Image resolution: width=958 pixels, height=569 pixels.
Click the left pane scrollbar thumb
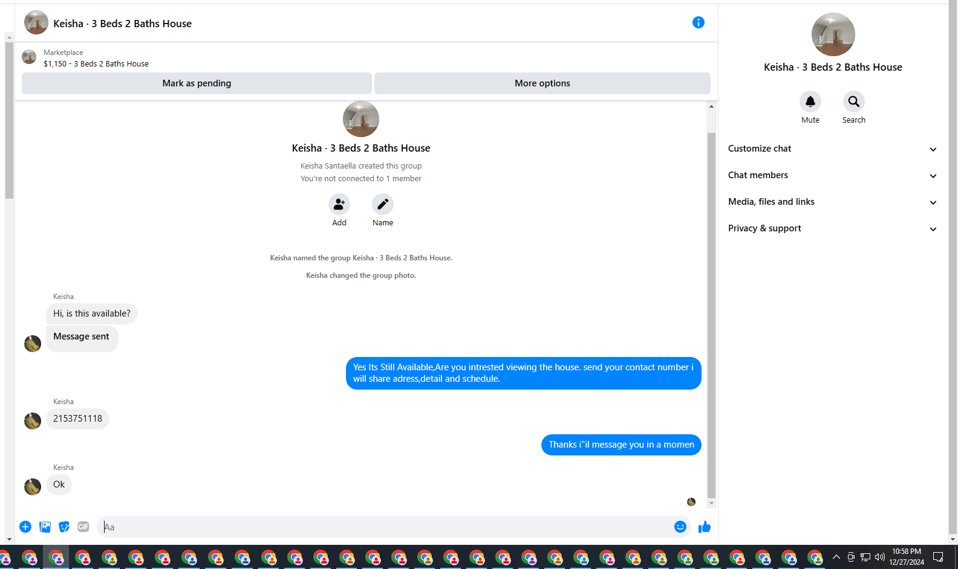pos(9,120)
